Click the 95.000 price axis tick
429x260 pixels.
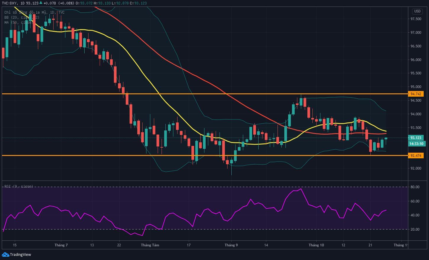(x=416, y=87)
